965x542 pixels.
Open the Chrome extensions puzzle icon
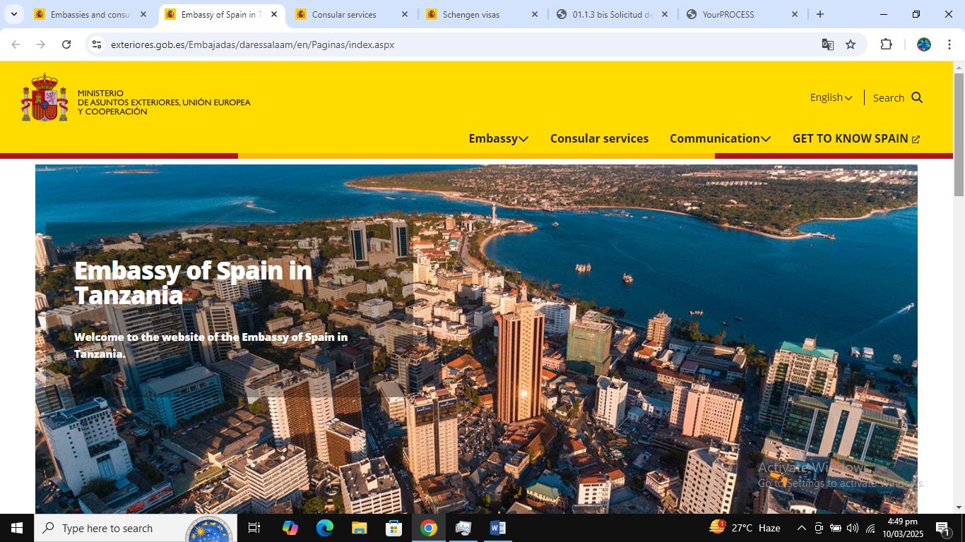(886, 44)
